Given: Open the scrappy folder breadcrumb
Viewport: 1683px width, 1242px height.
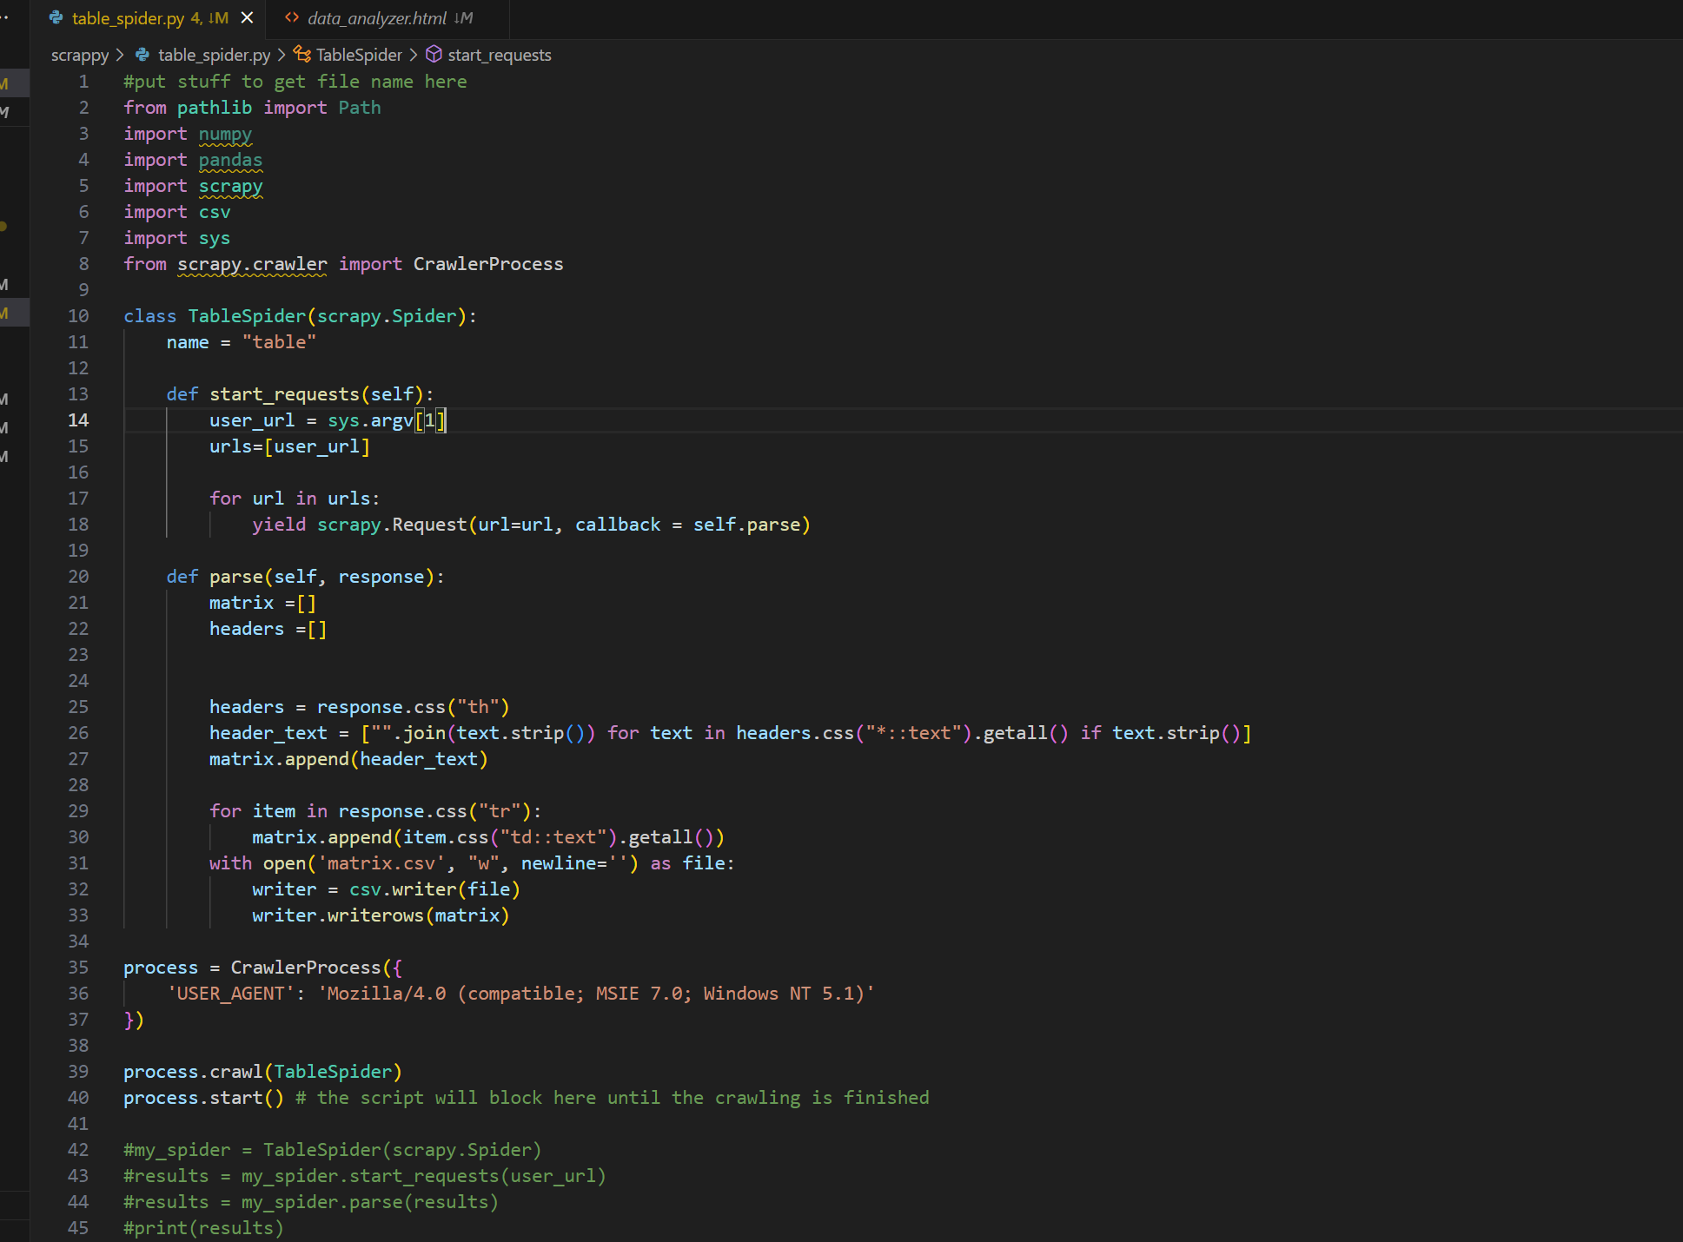Looking at the screenshot, I should point(79,55).
